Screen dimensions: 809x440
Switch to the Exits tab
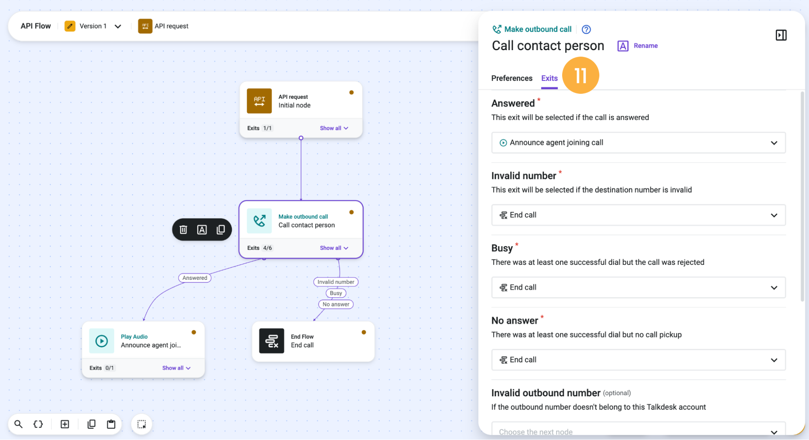coord(549,78)
